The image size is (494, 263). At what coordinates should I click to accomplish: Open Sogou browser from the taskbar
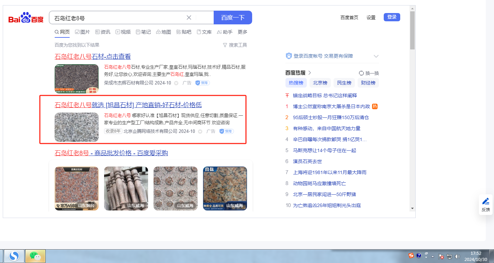point(14,256)
